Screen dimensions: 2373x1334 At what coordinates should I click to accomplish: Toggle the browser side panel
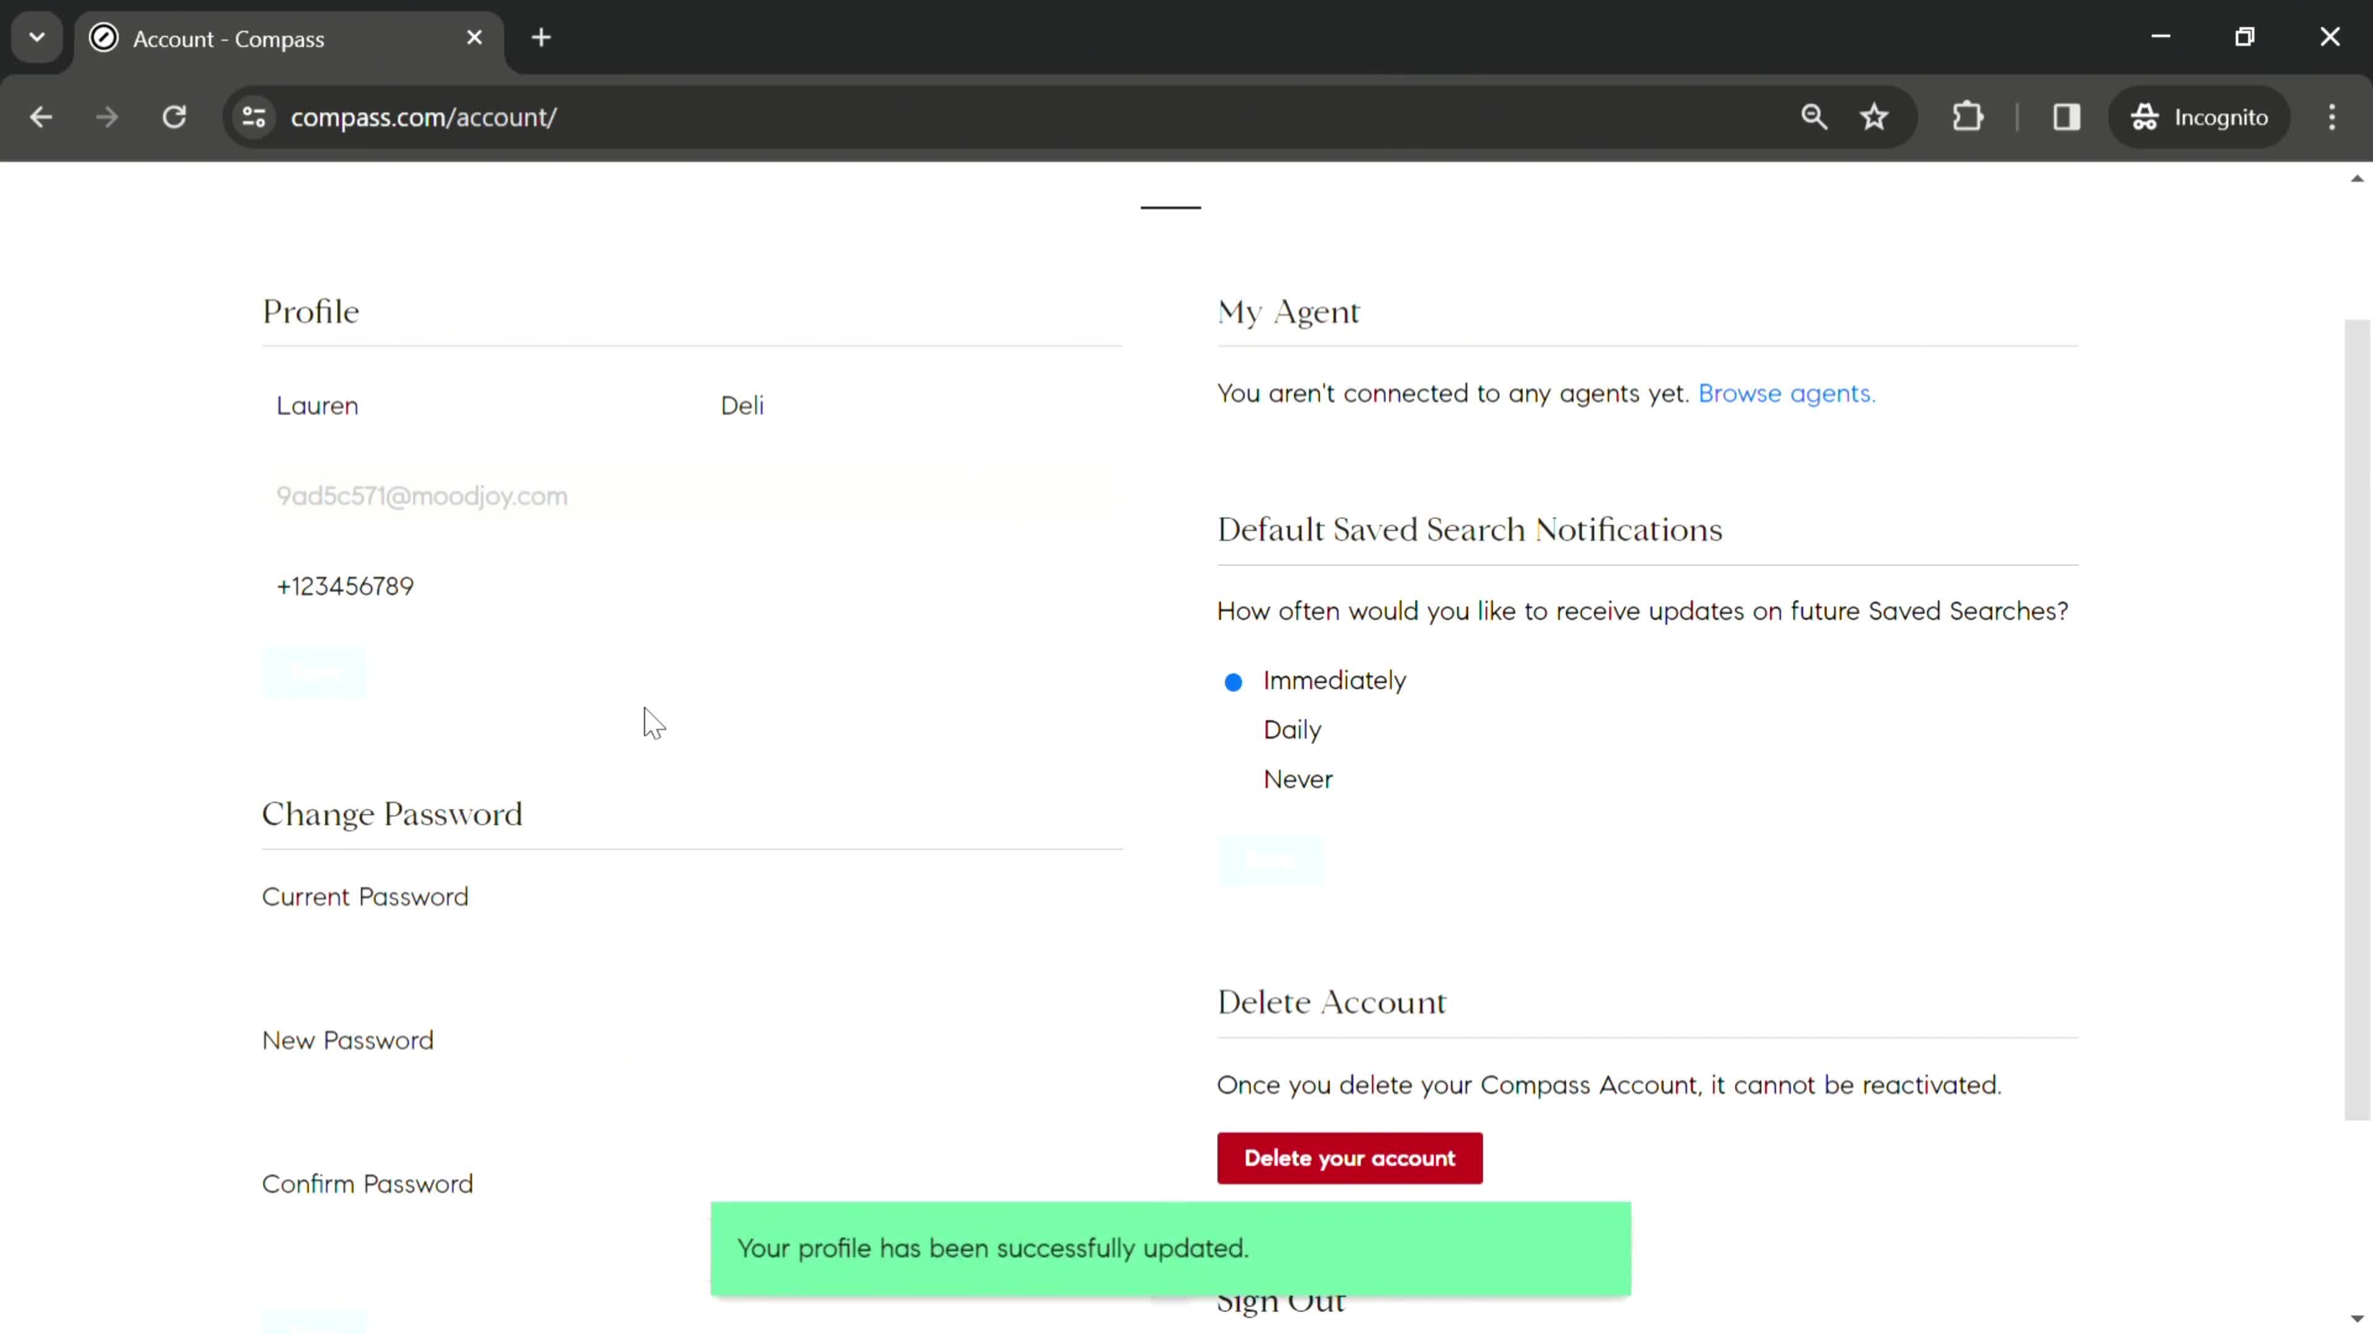point(2067,117)
